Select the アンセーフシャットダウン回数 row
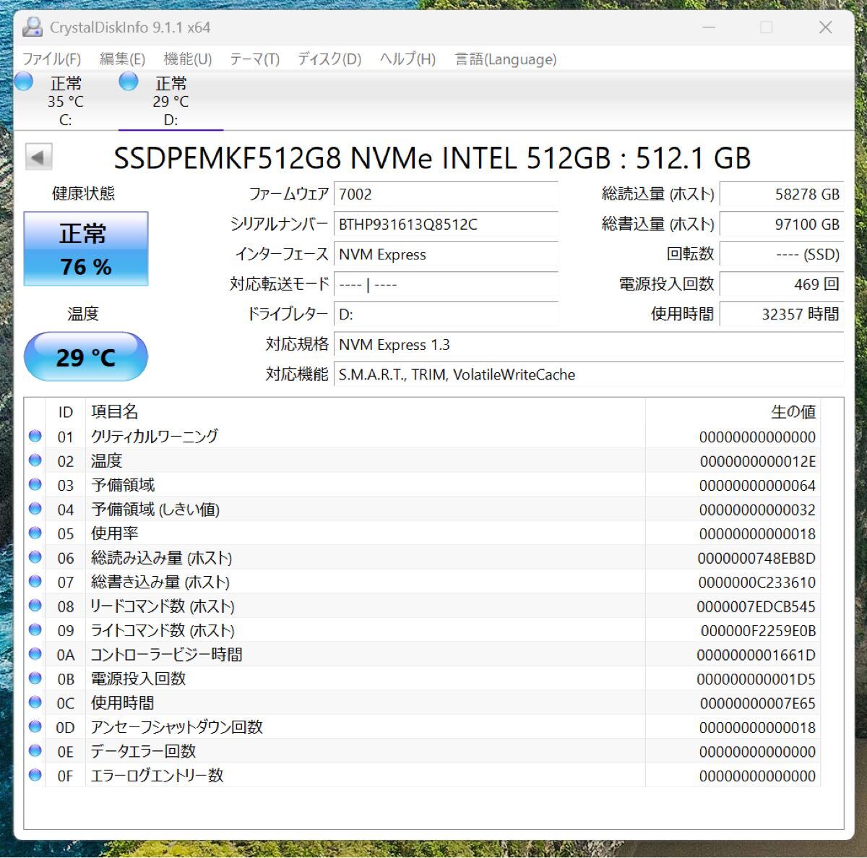Screen dimensions: 867x858 pyautogui.click(x=423, y=727)
